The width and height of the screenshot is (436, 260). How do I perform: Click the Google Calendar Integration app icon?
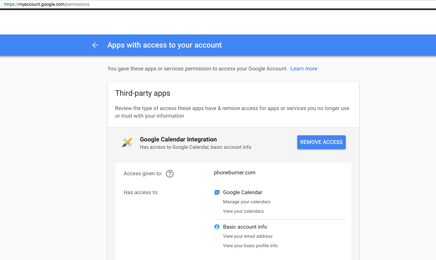127,142
